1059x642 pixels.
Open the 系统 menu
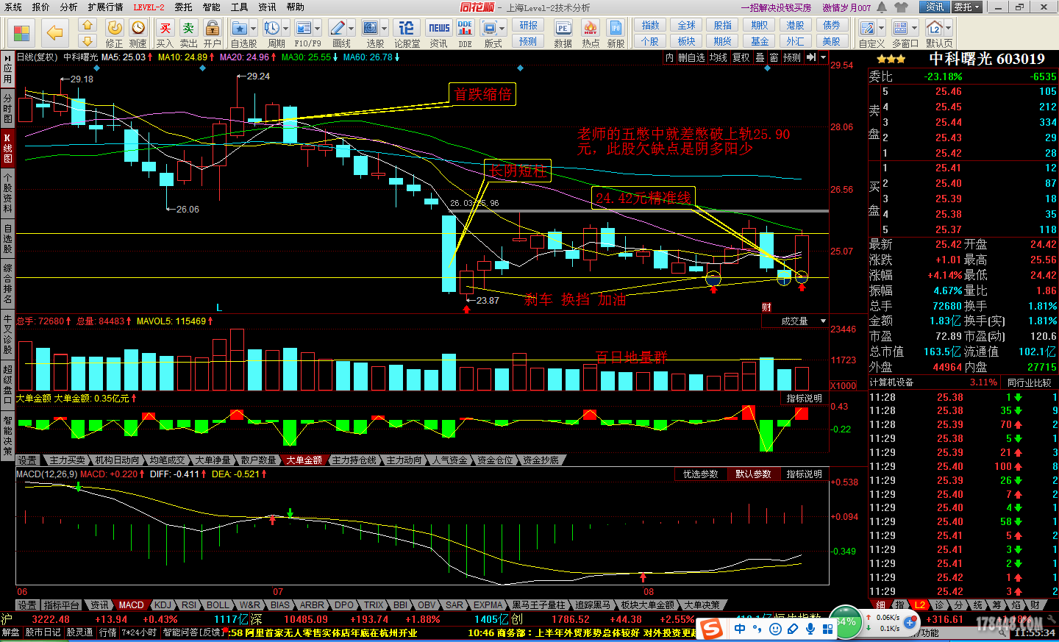point(13,7)
